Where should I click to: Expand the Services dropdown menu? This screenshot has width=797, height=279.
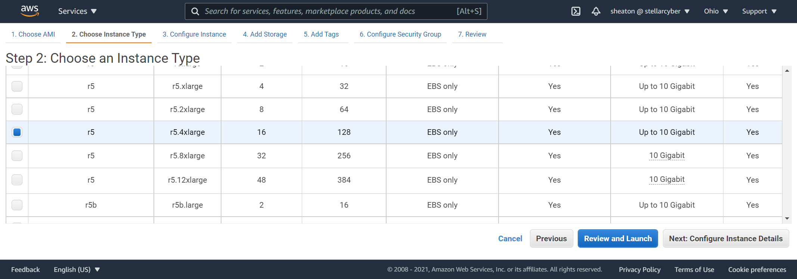(x=77, y=11)
